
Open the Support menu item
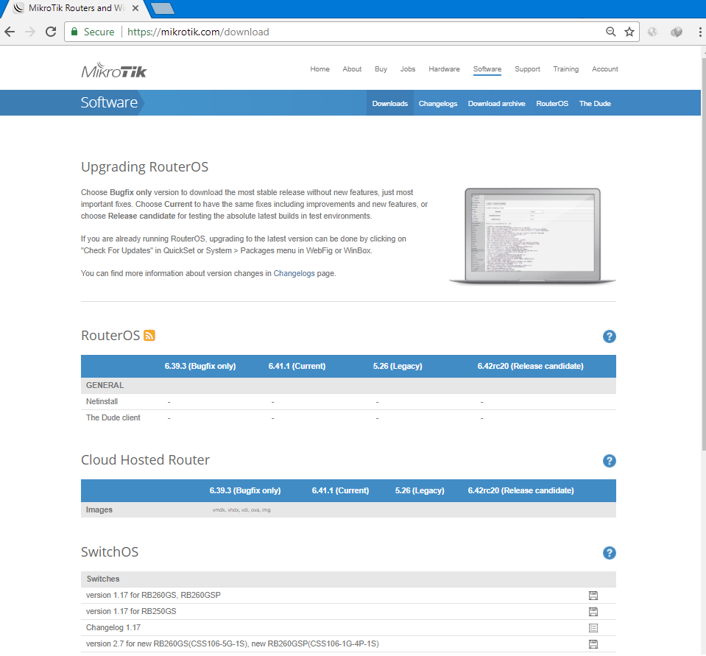527,69
